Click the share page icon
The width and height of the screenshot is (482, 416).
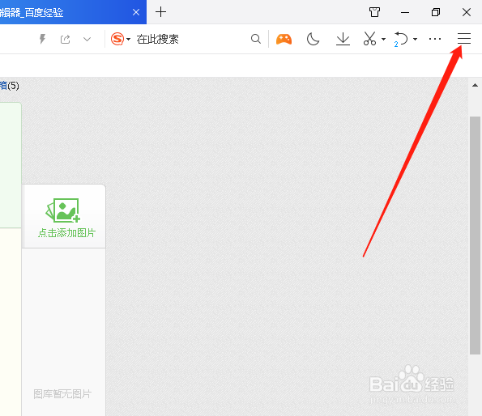[x=65, y=39]
